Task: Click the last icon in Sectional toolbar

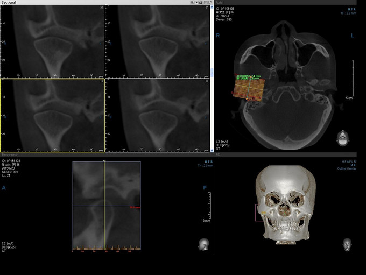Action: [211, 2]
